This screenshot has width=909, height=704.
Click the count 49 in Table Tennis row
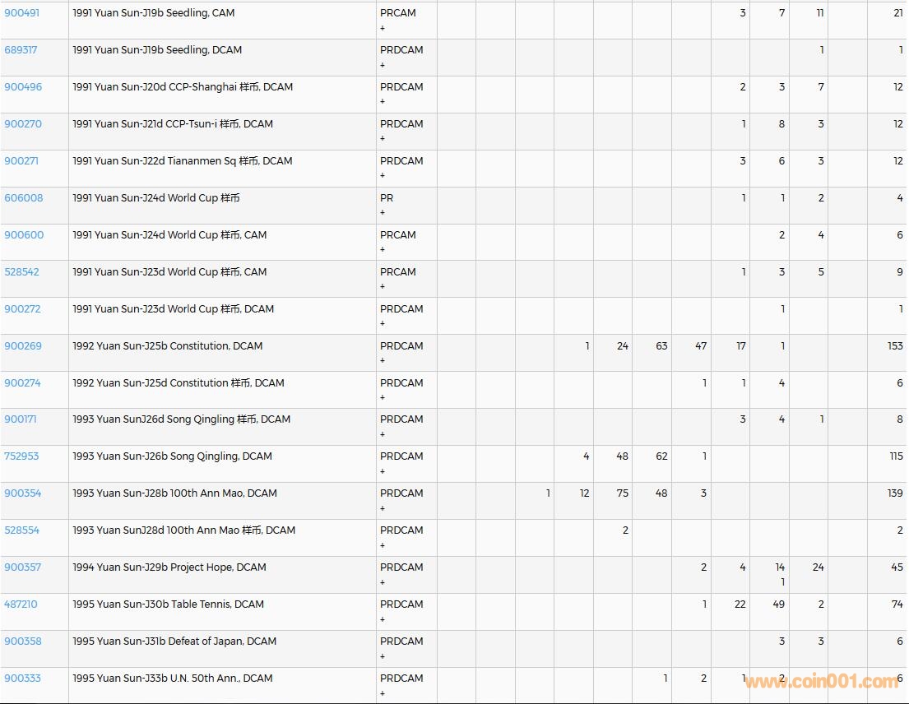[x=778, y=604]
